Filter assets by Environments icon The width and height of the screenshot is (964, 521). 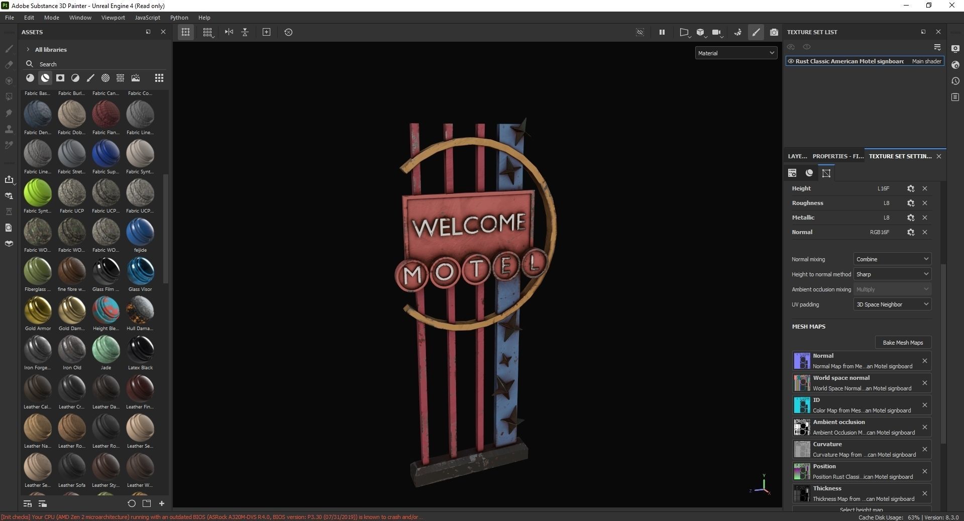click(x=136, y=78)
